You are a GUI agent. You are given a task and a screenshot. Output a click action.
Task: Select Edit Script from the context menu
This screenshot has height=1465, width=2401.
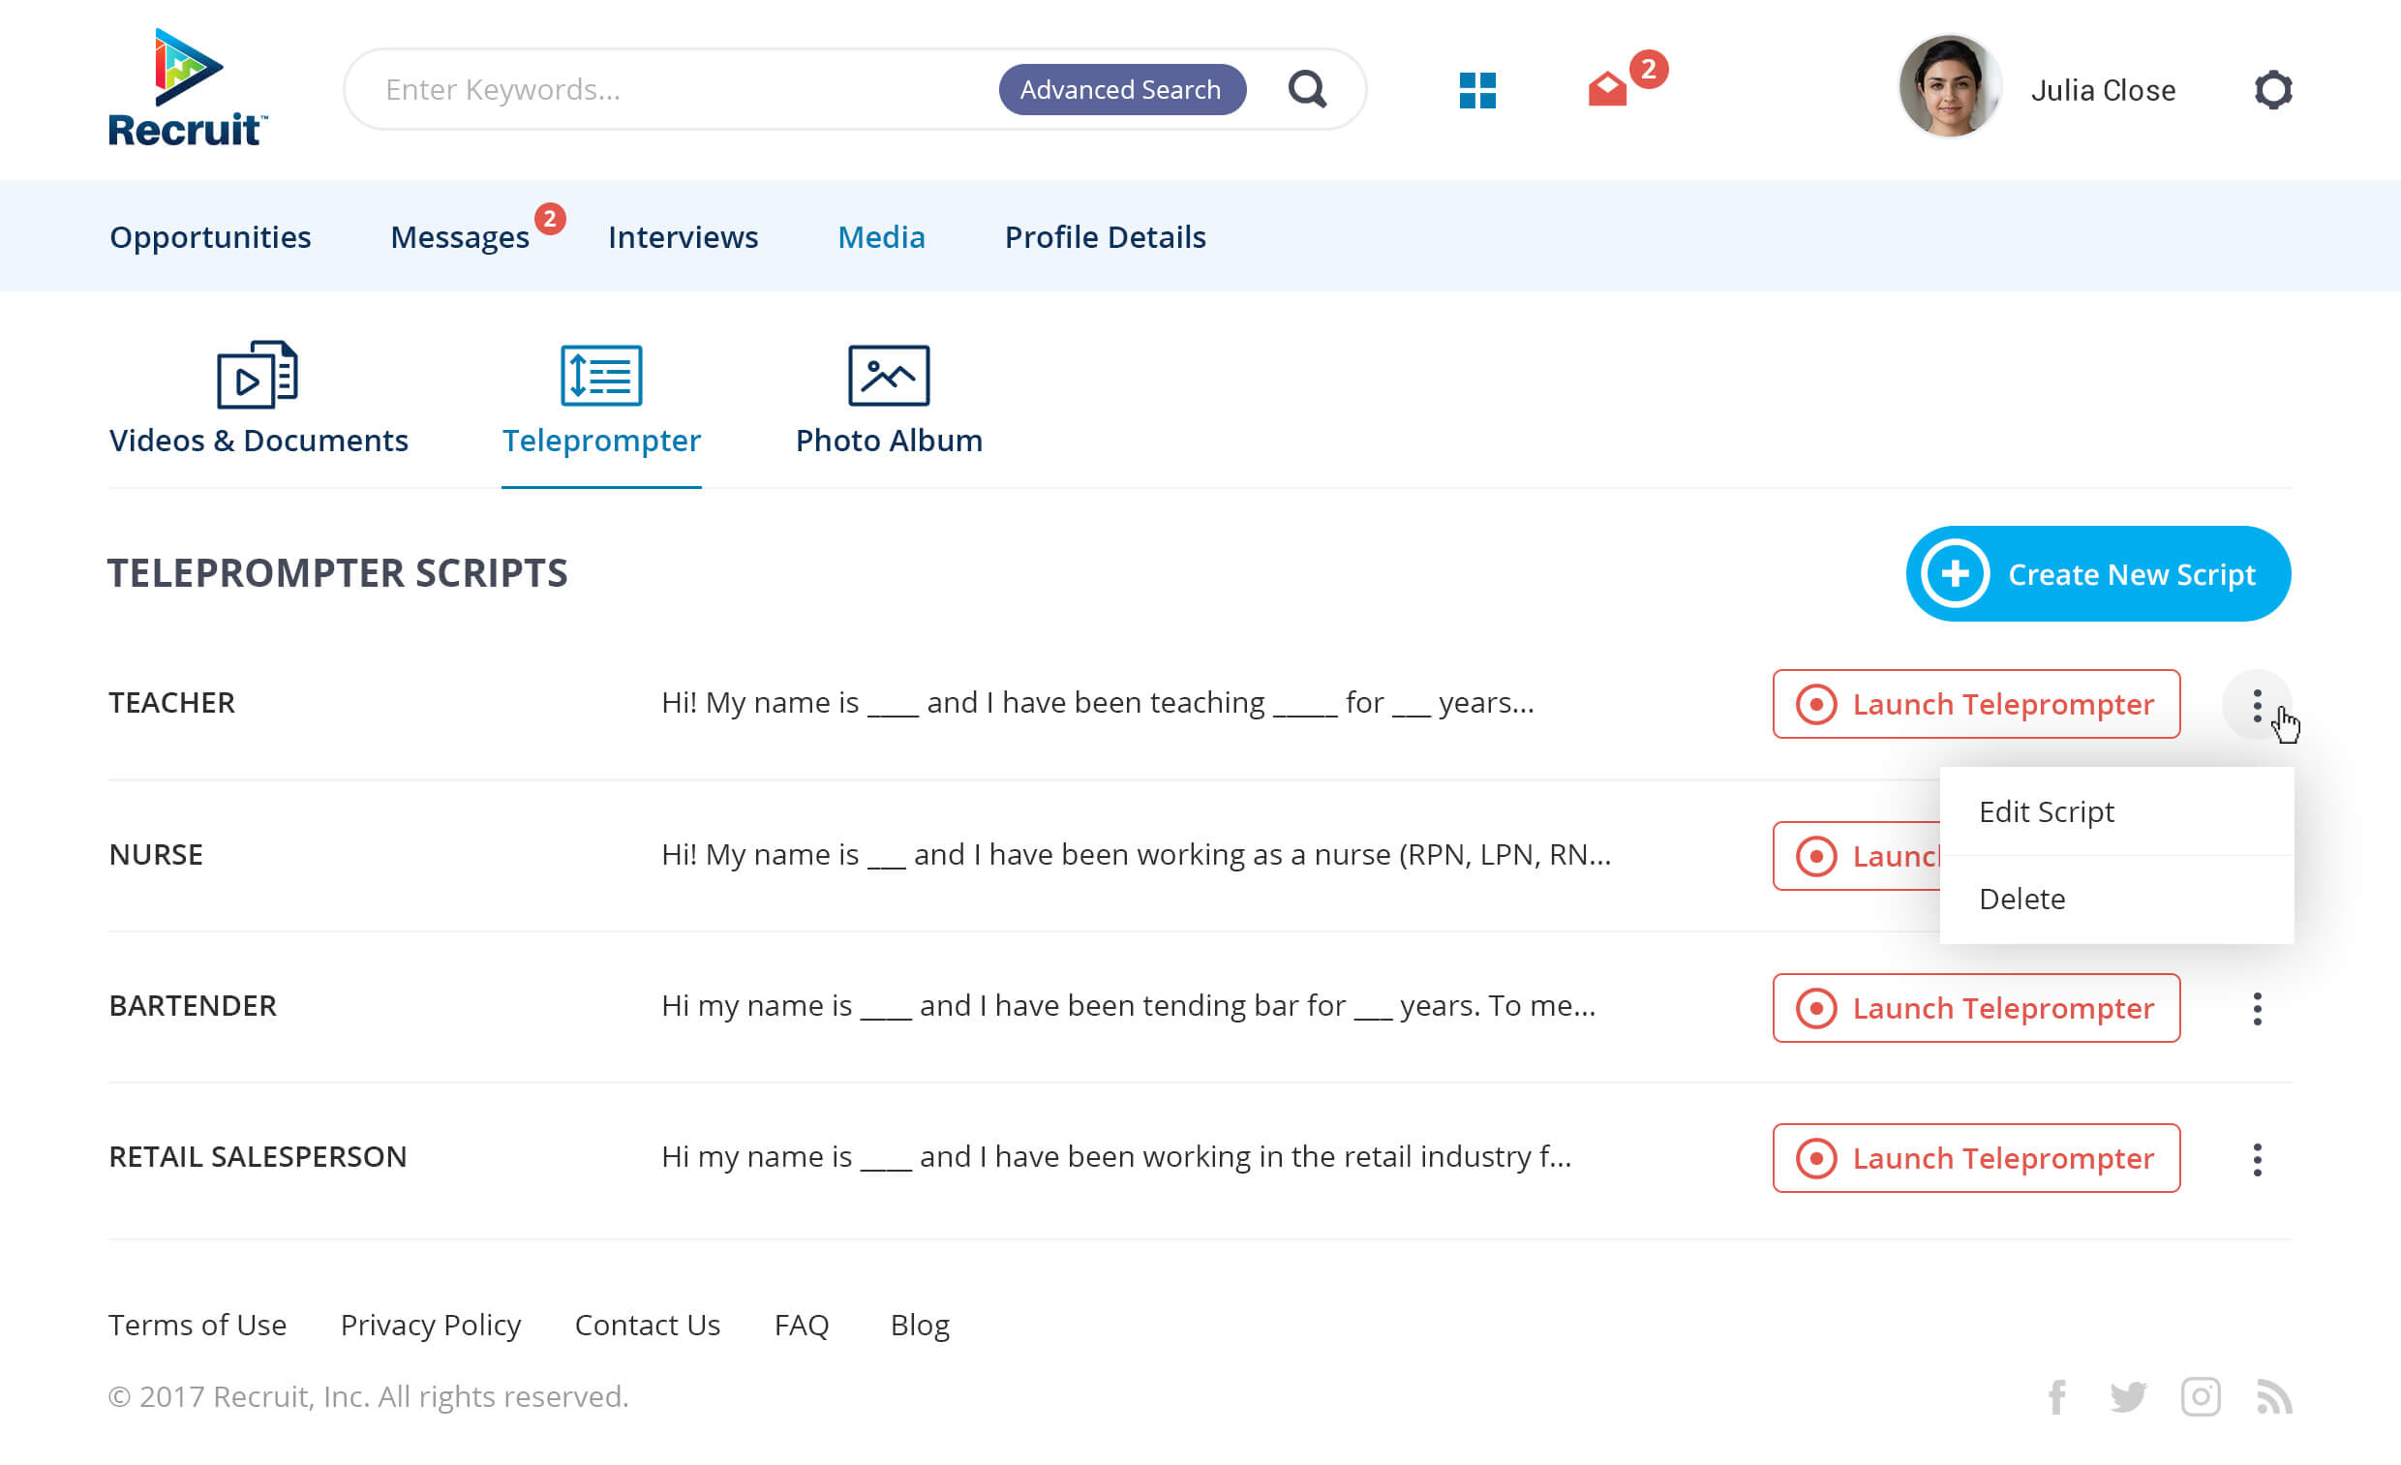[x=2047, y=811]
